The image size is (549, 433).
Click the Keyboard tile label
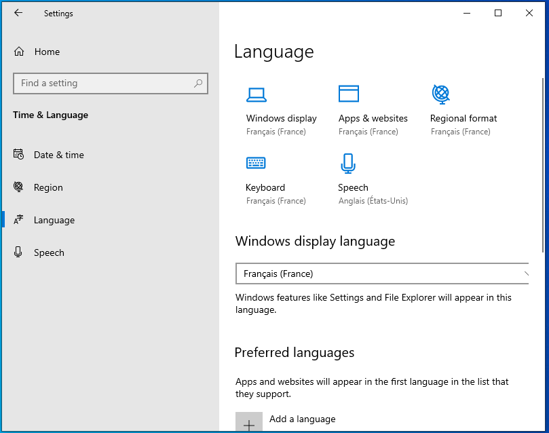(x=265, y=187)
